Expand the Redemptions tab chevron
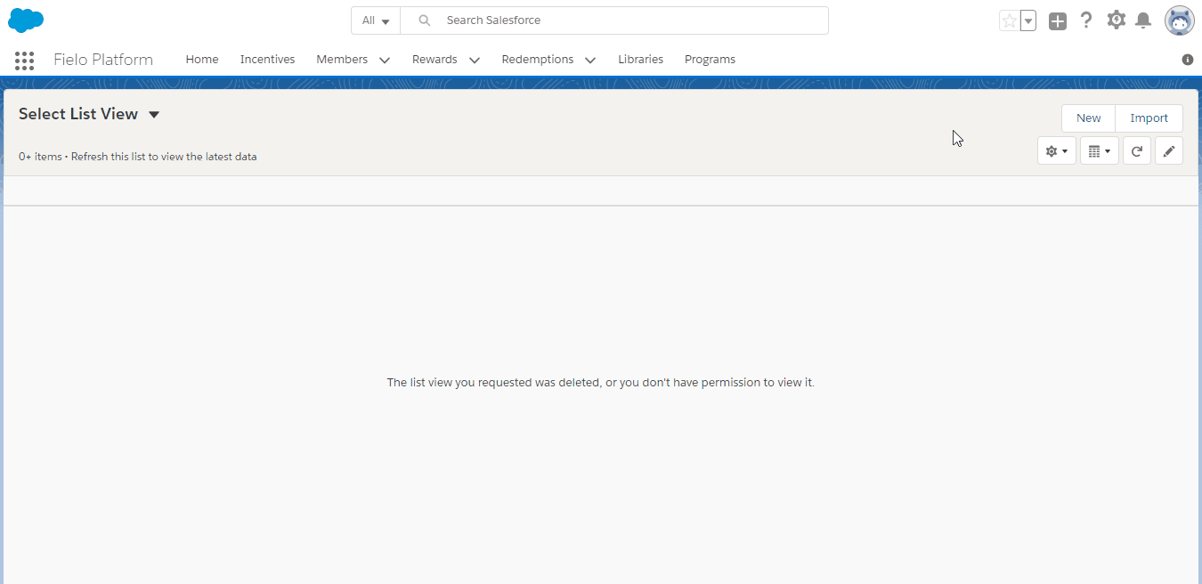Image resolution: width=1202 pixels, height=584 pixels. coord(590,61)
